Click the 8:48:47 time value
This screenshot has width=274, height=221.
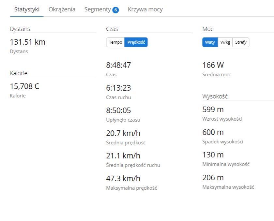118,65
